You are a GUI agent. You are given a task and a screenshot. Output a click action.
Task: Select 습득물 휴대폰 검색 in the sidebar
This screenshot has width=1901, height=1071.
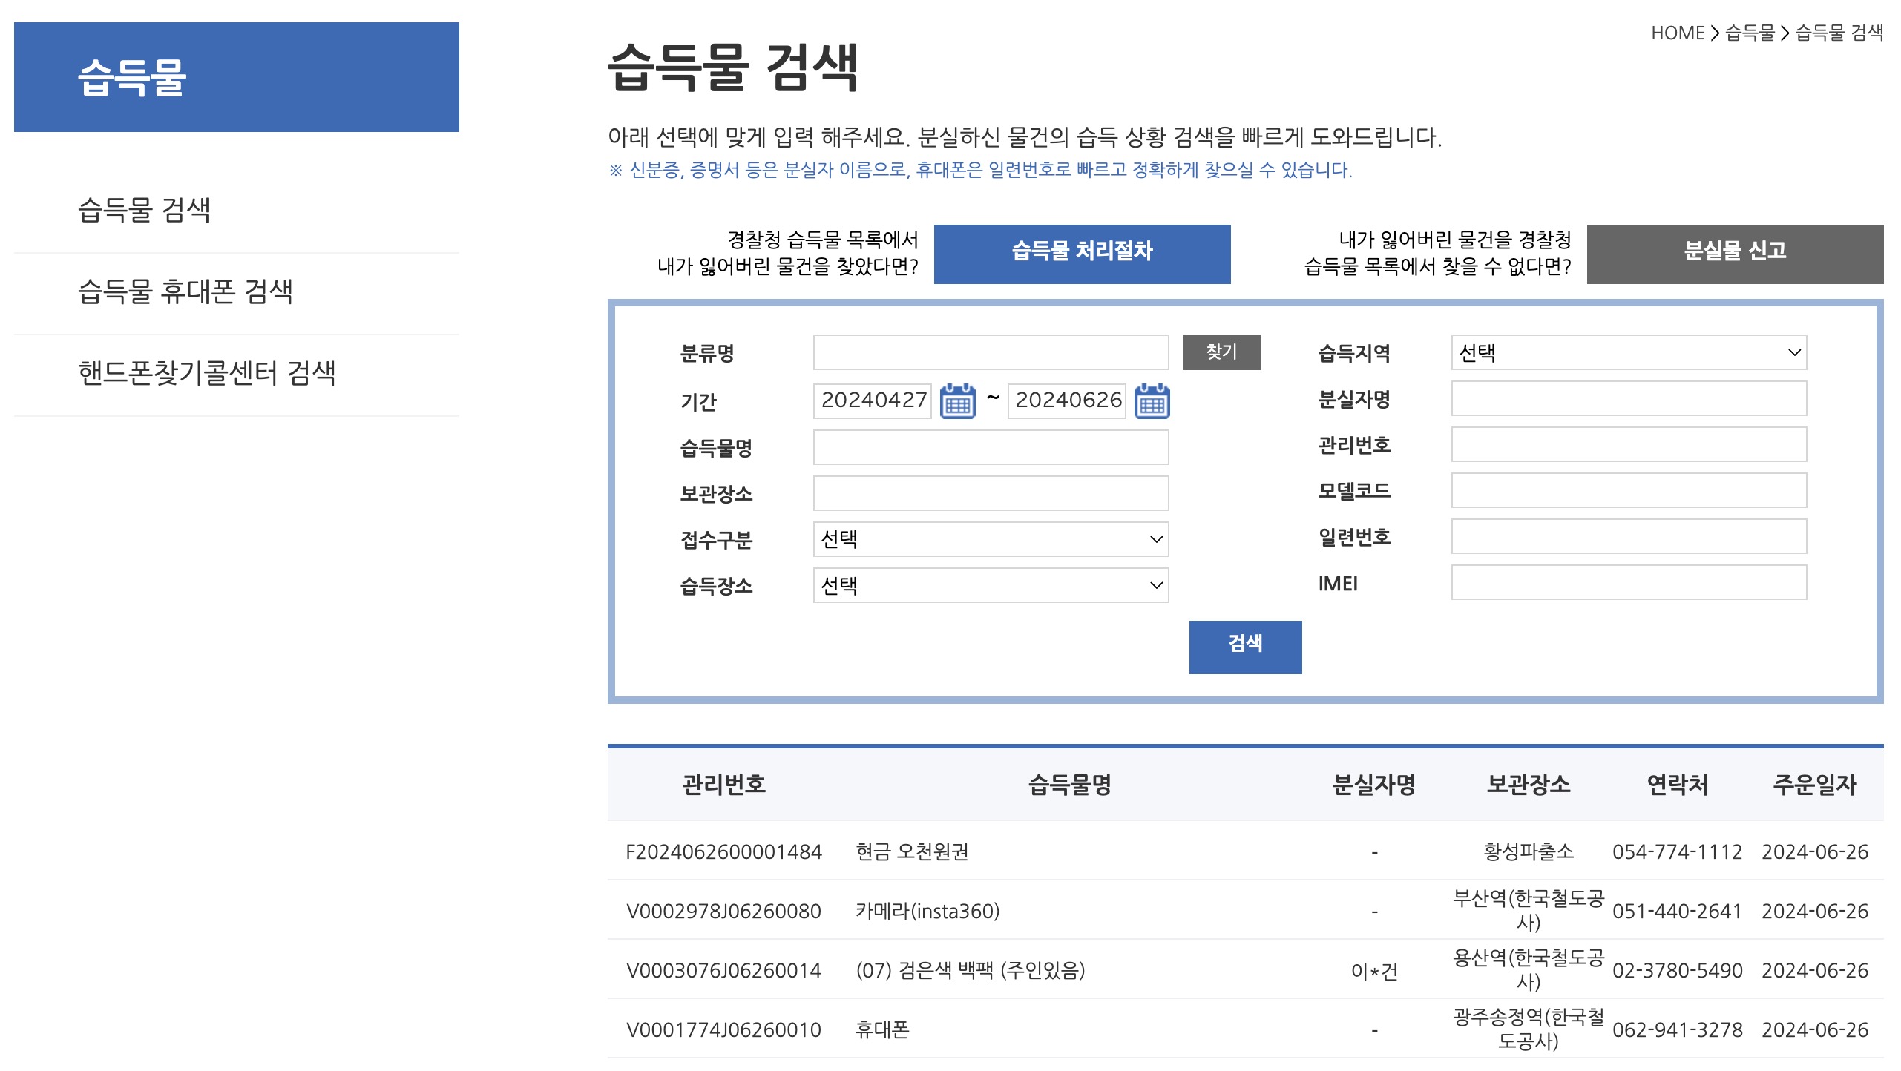tap(185, 292)
